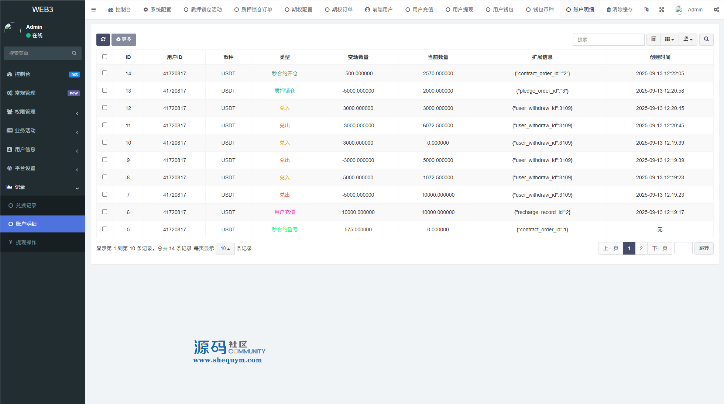Select checkbox for row ID 14
This screenshot has height=404, width=724.
click(x=105, y=73)
